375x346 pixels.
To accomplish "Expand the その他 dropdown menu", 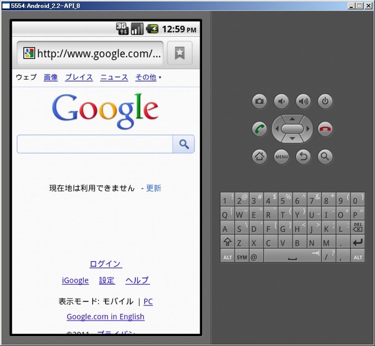I will coord(148,77).
